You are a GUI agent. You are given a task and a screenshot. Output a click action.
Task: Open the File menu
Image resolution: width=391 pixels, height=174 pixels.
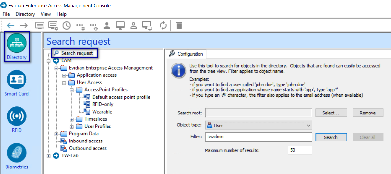point(6,14)
